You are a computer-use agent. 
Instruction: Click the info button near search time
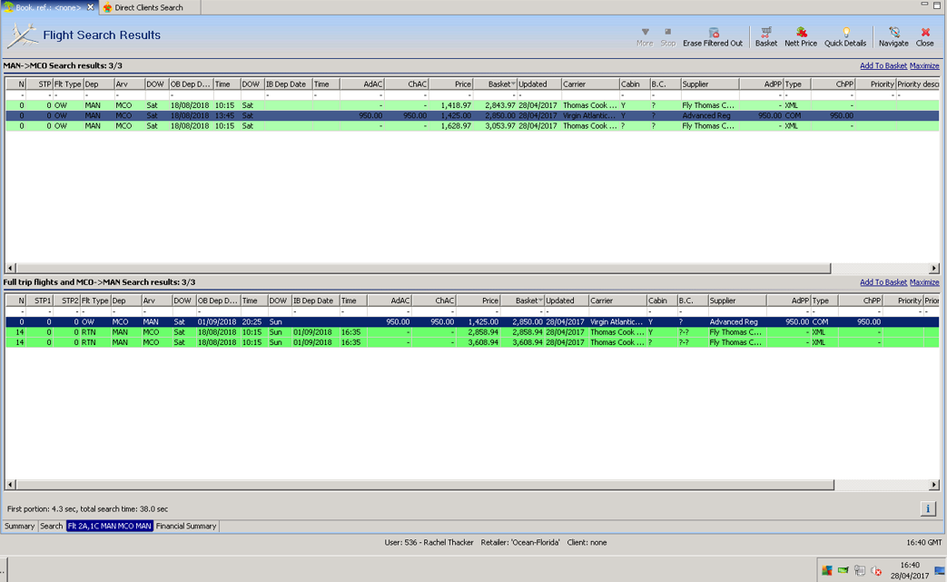point(928,508)
